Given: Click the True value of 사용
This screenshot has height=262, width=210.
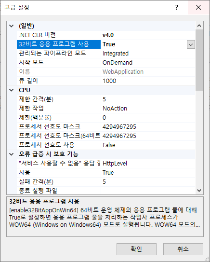Looking at the screenshot, I should point(108,173).
